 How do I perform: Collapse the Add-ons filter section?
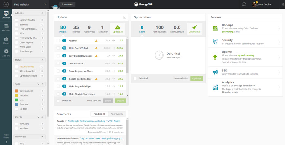click(x=42, y=13)
